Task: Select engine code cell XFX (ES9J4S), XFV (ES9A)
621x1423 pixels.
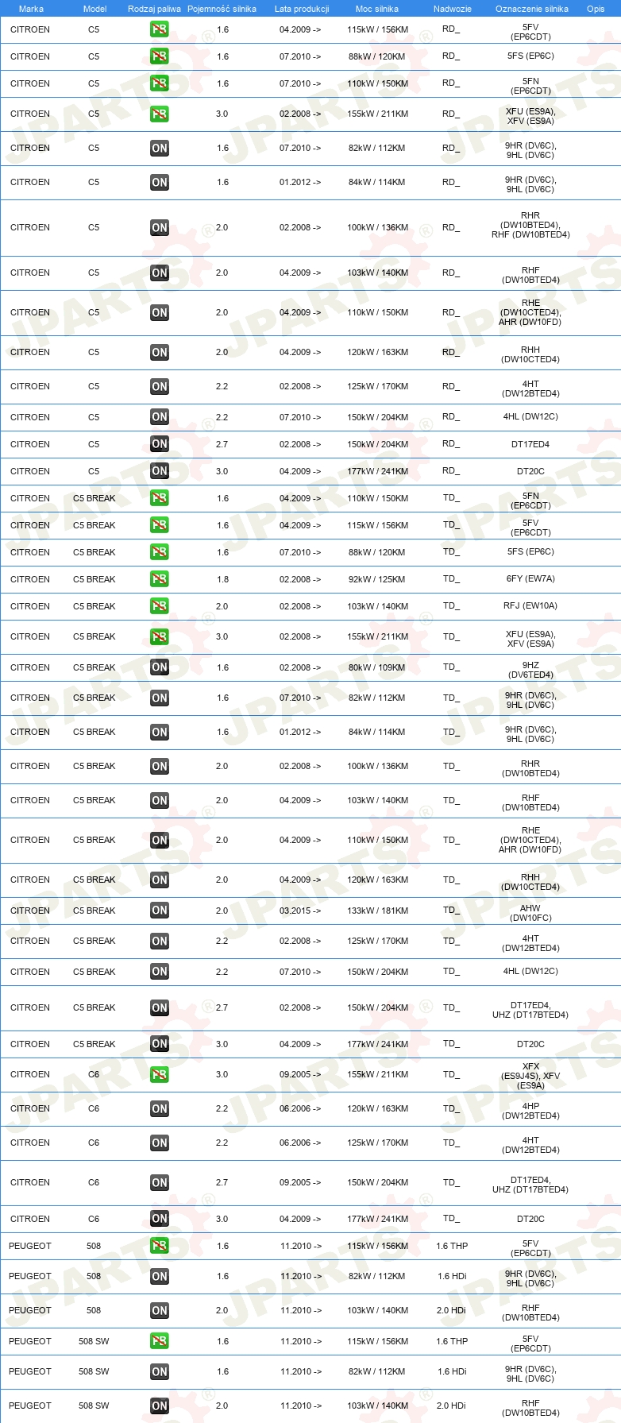Action: (x=530, y=1076)
